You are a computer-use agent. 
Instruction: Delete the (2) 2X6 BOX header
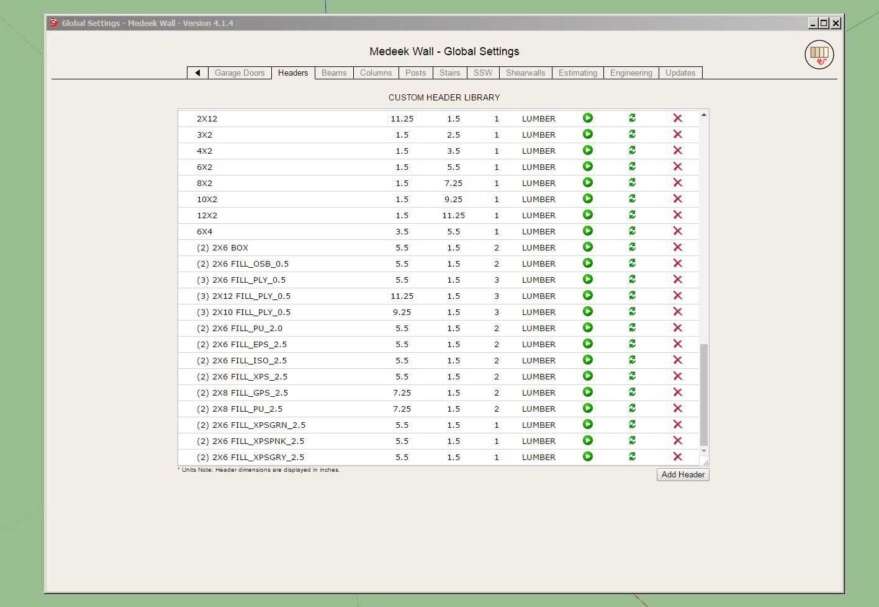pyautogui.click(x=677, y=247)
